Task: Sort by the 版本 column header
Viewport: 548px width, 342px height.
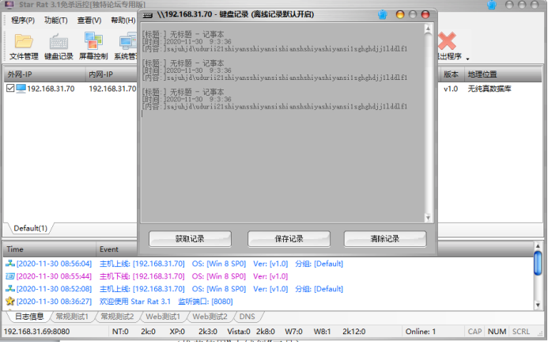Action: click(452, 74)
